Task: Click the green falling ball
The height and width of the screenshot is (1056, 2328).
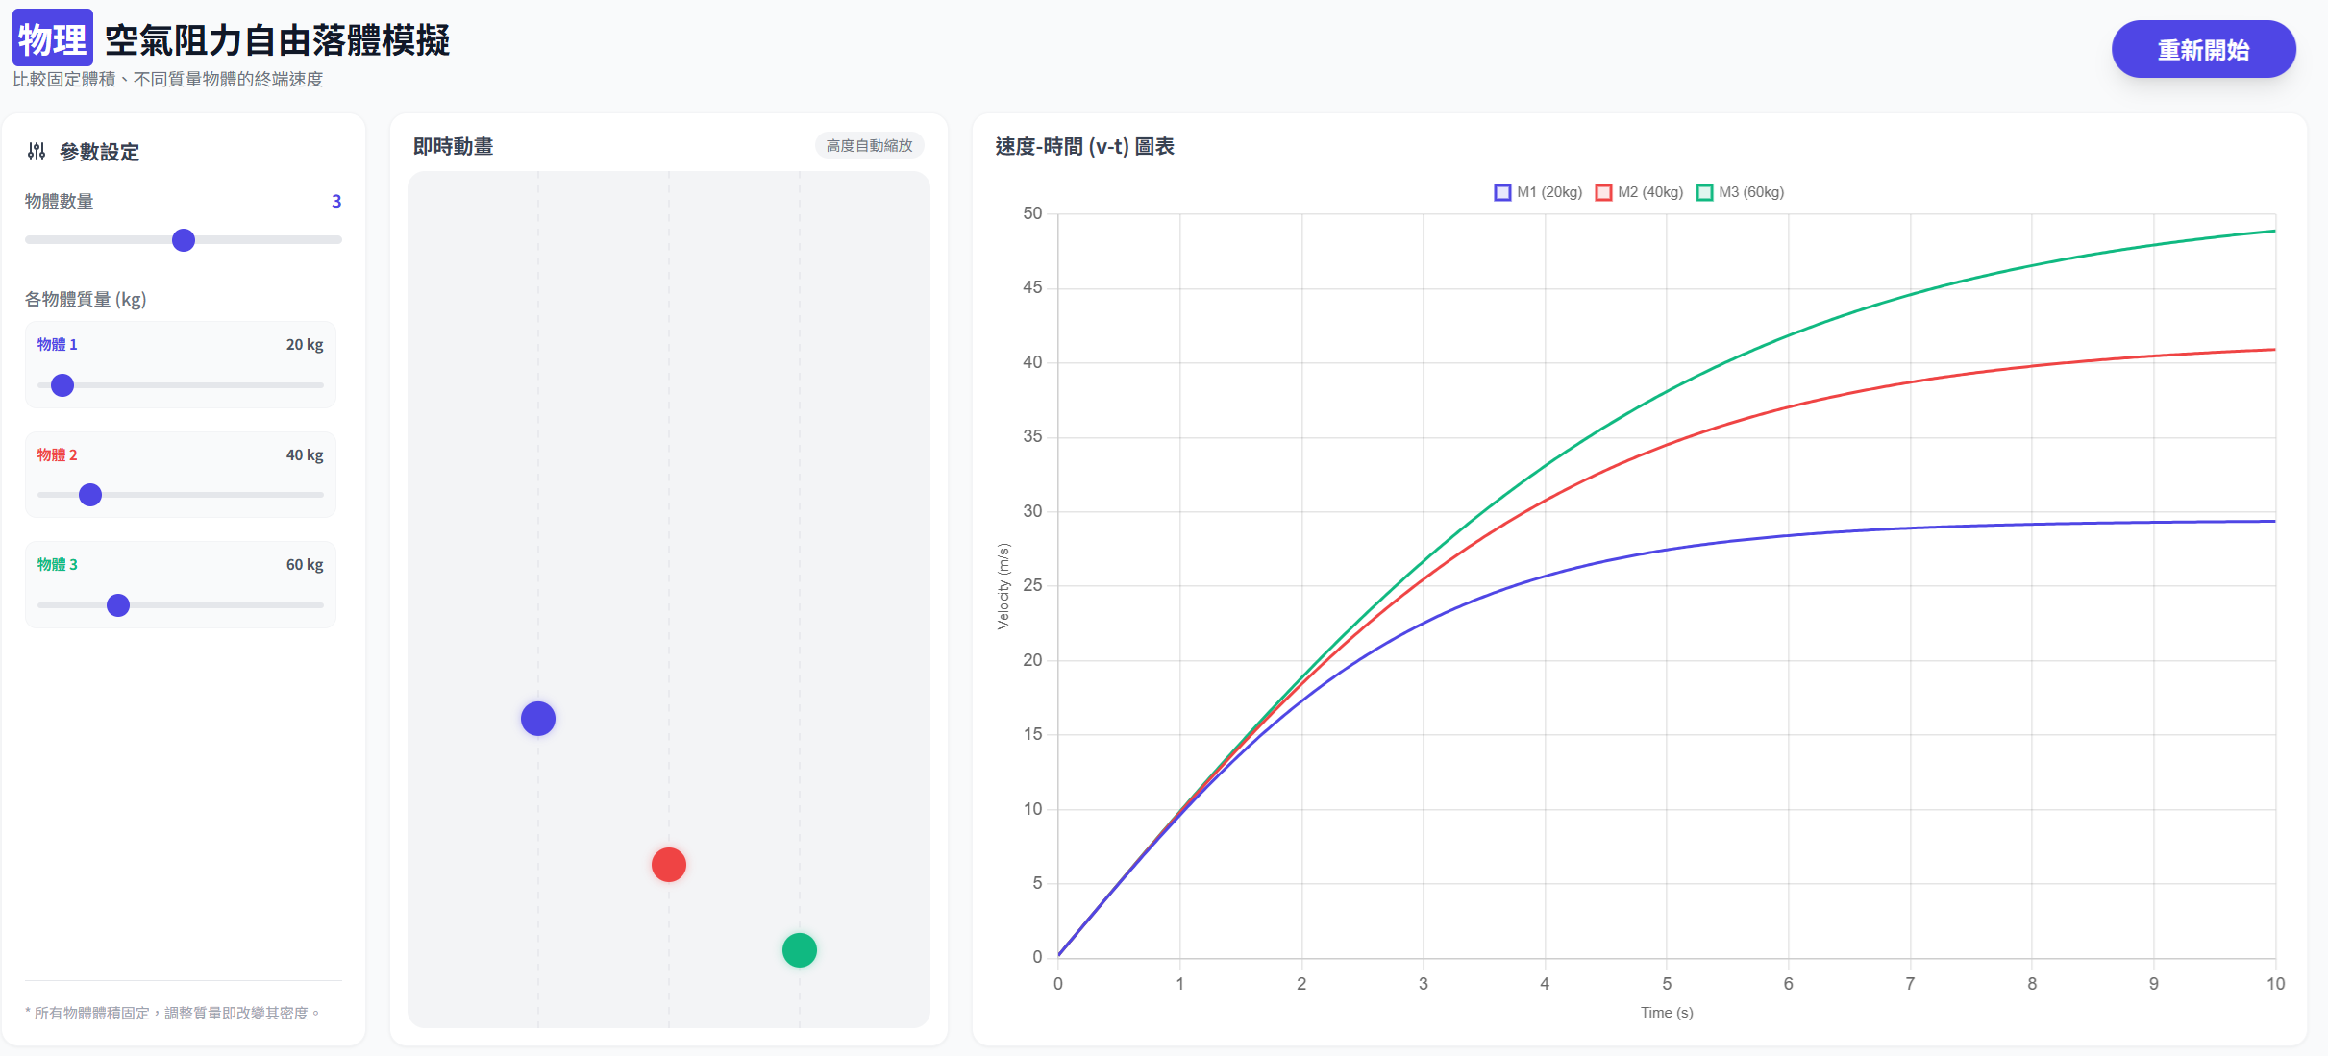Action: [800, 950]
